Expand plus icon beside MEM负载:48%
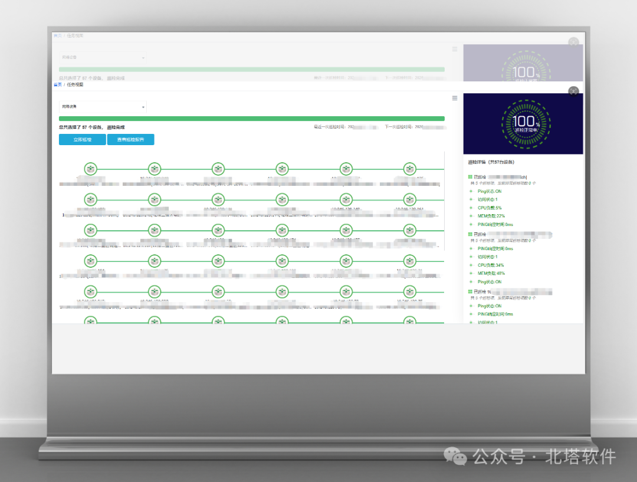637x482 pixels. coord(471,274)
